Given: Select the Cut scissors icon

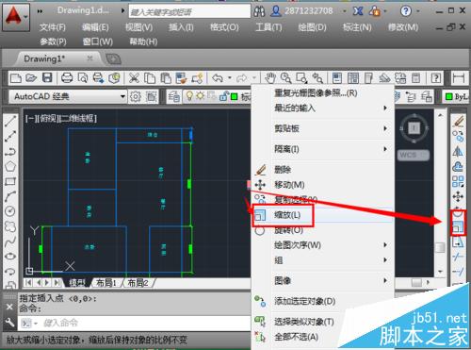Looking at the screenshot, I should click(x=134, y=78).
